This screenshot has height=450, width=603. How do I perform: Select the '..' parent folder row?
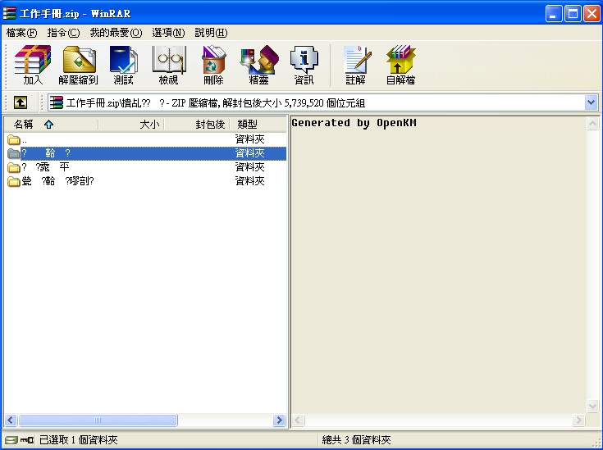coord(145,139)
